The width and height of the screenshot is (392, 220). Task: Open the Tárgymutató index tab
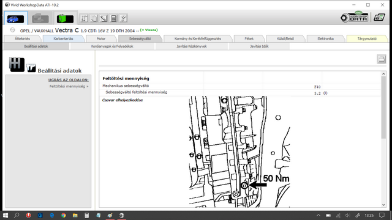367,38
